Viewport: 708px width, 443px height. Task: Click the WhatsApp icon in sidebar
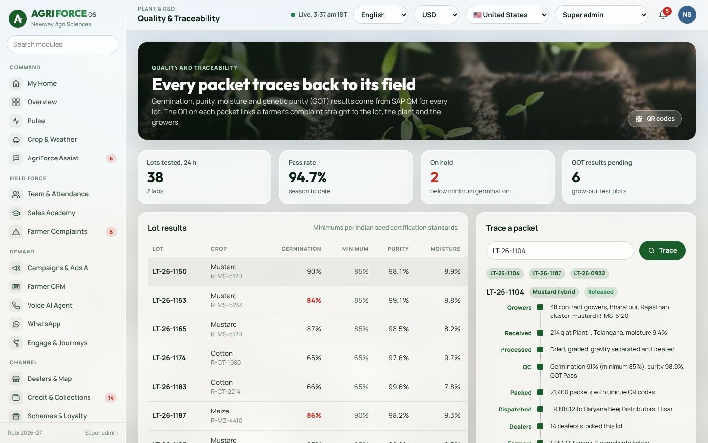click(16, 324)
